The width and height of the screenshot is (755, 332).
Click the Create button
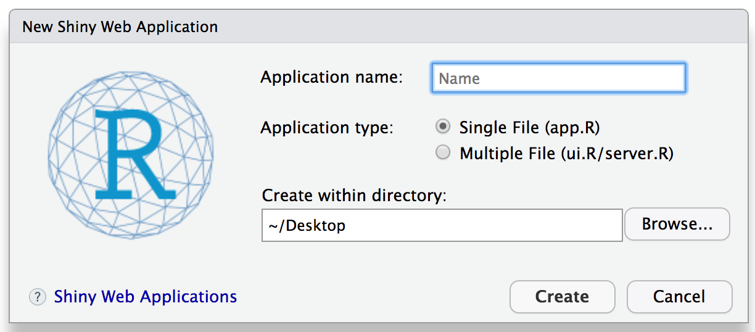click(x=562, y=297)
